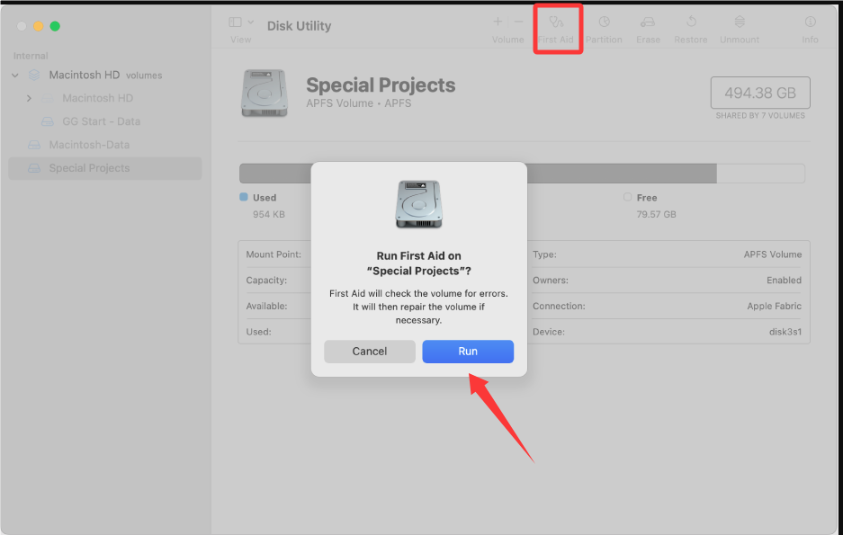Image resolution: width=843 pixels, height=535 pixels.
Task: Click the 'SHARED BY 7 VOLUMES' label
Action: point(760,115)
